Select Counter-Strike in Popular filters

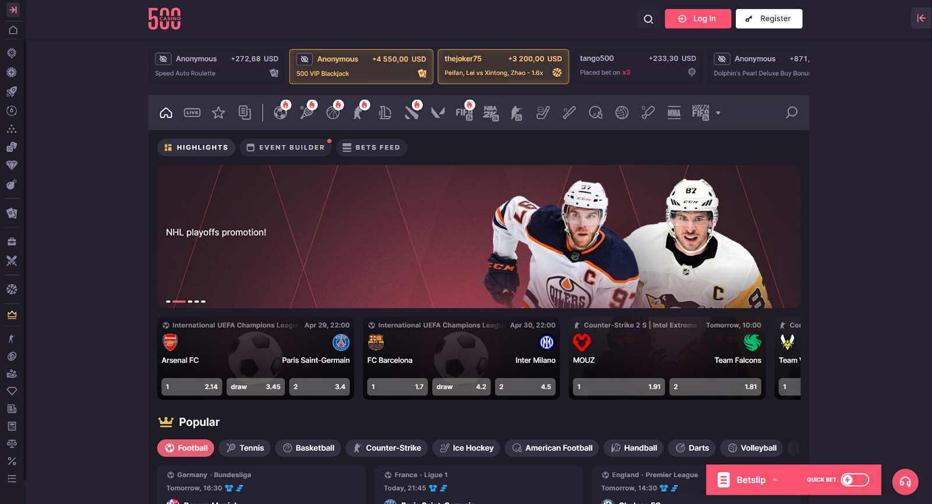387,448
